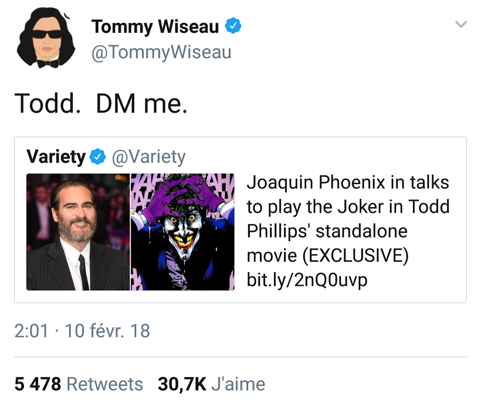This screenshot has height=406, width=481.
Task: Open the Tommy Wiseau display name link
Action: coord(155,26)
